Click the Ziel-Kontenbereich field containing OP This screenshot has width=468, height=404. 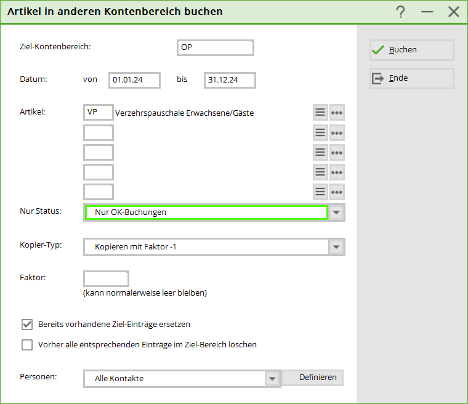pos(215,48)
